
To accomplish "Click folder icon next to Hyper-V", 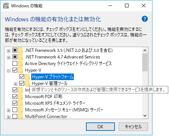I will [x=20, y=70].
